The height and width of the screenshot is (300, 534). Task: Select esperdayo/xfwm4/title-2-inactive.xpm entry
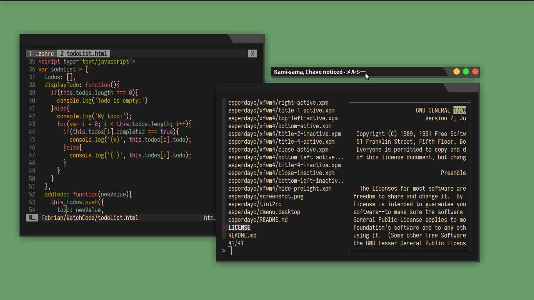click(x=285, y=134)
